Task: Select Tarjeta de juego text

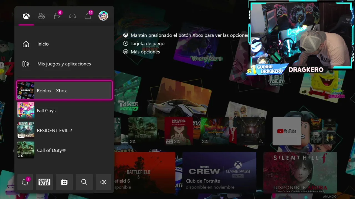Action: (148, 44)
